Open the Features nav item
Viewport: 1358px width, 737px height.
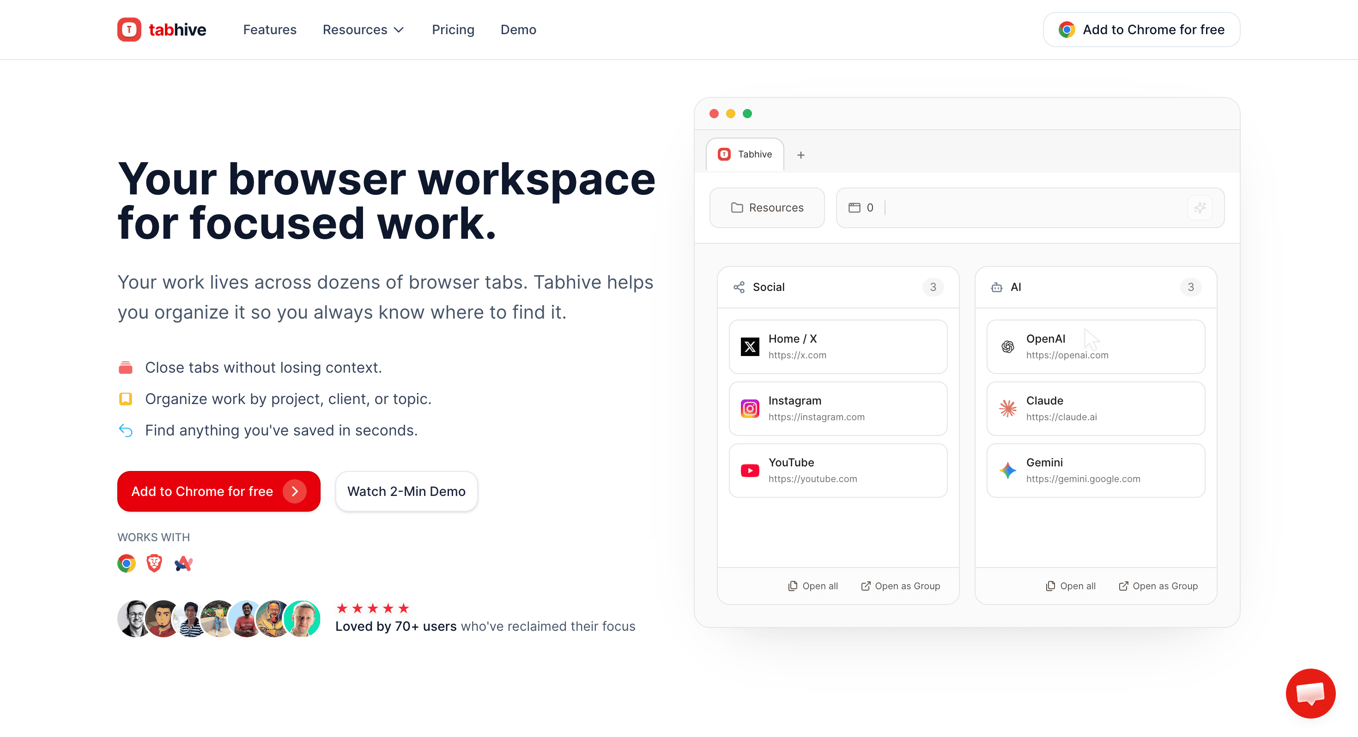pyautogui.click(x=270, y=30)
